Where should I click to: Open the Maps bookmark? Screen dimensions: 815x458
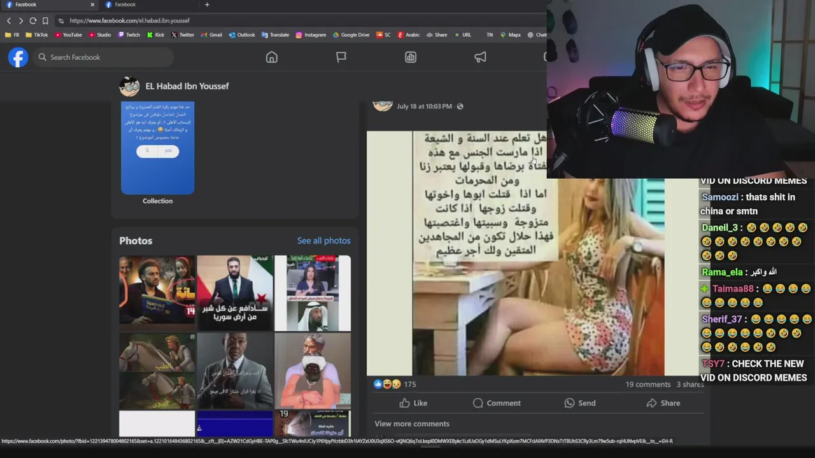[511, 35]
